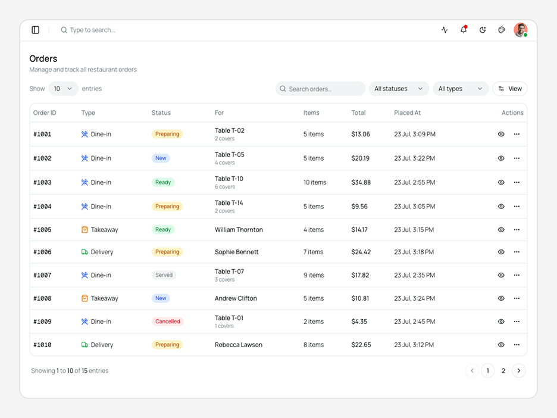Open more actions for order #1006
The width and height of the screenshot is (557, 418).
point(517,252)
